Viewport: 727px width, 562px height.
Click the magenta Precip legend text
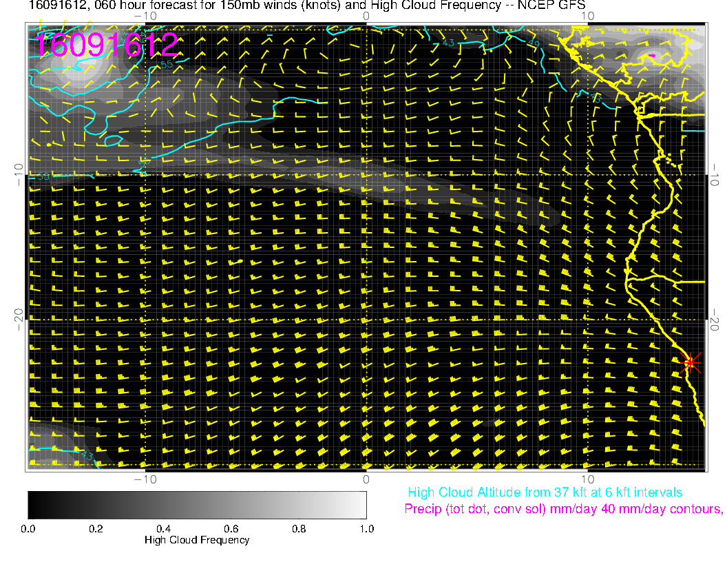[563, 510]
